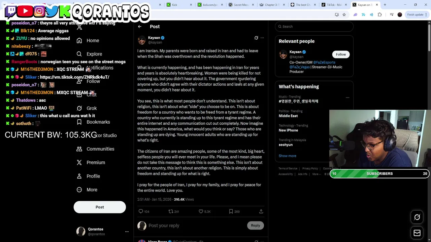The image size is (431, 242).
Task: Click the Instagram logo in the overlay
Action: coord(39,11)
